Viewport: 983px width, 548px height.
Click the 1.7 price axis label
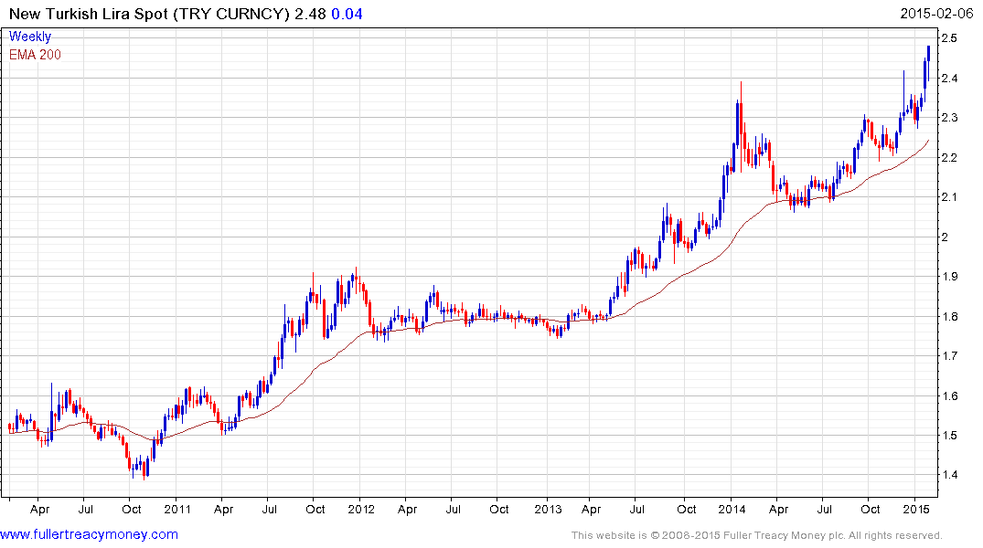point(949,356)
